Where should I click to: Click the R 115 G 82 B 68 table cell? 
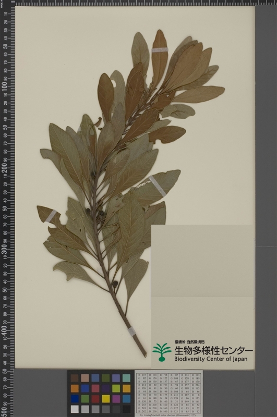pyautogui.click(x=142, y=378)
